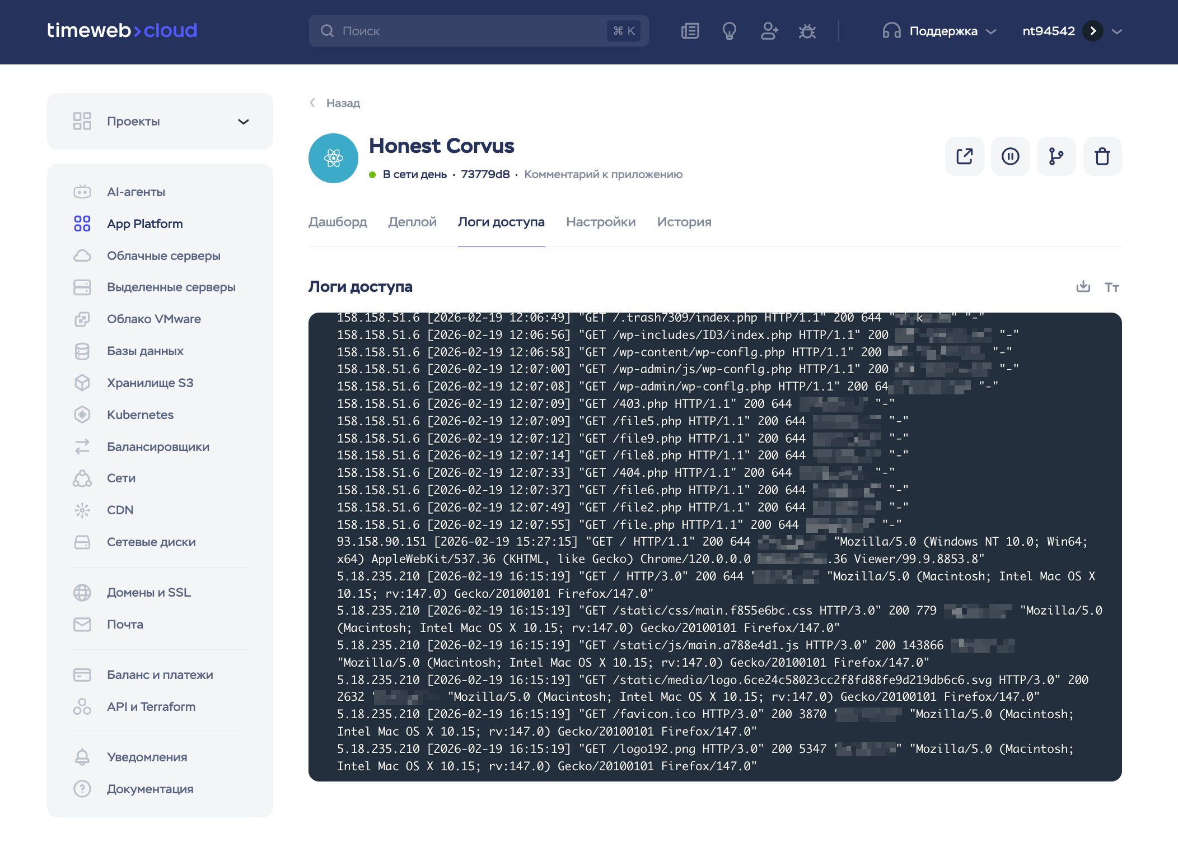
Task: Click the git branch icon button
Action: (1056, 156)
